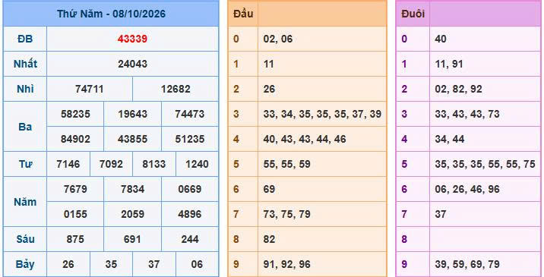Click seventh prize number 37
544x277 pixels.
pos(153,264)
